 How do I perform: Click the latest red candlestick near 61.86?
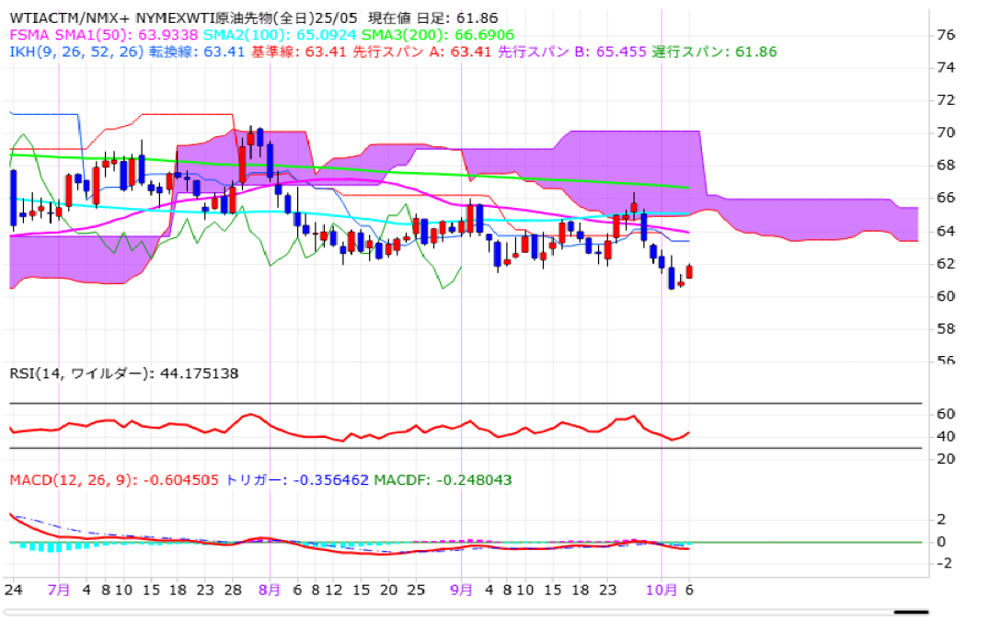tap(690, 272)
